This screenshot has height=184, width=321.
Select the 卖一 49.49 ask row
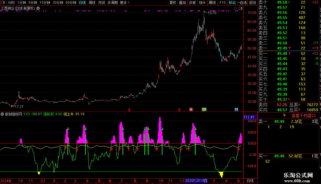pyautogui.click(x=288, y=48)
